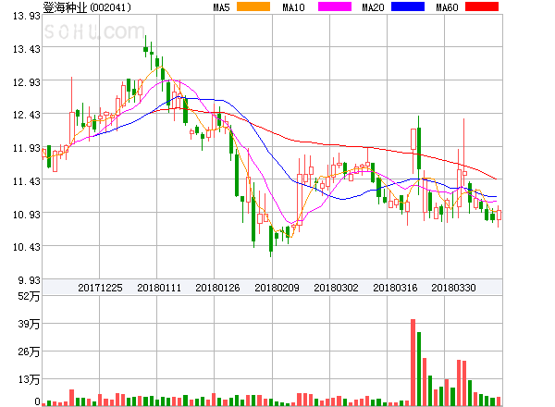Select the date label 20171225
Image resolution: width=555 pixels, height=407 pixels.
[x=100, y=288]
